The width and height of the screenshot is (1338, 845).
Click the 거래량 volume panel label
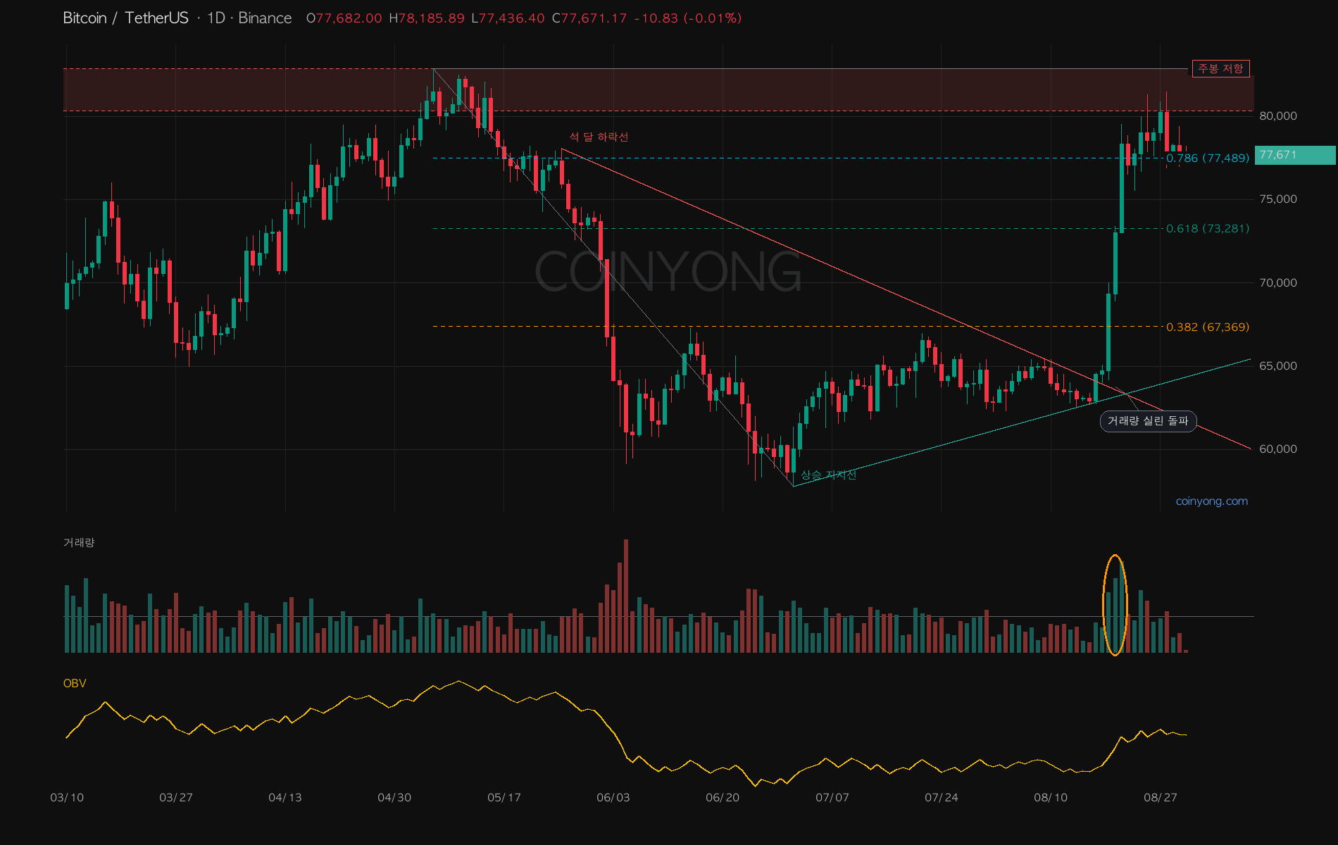(79, 542)
